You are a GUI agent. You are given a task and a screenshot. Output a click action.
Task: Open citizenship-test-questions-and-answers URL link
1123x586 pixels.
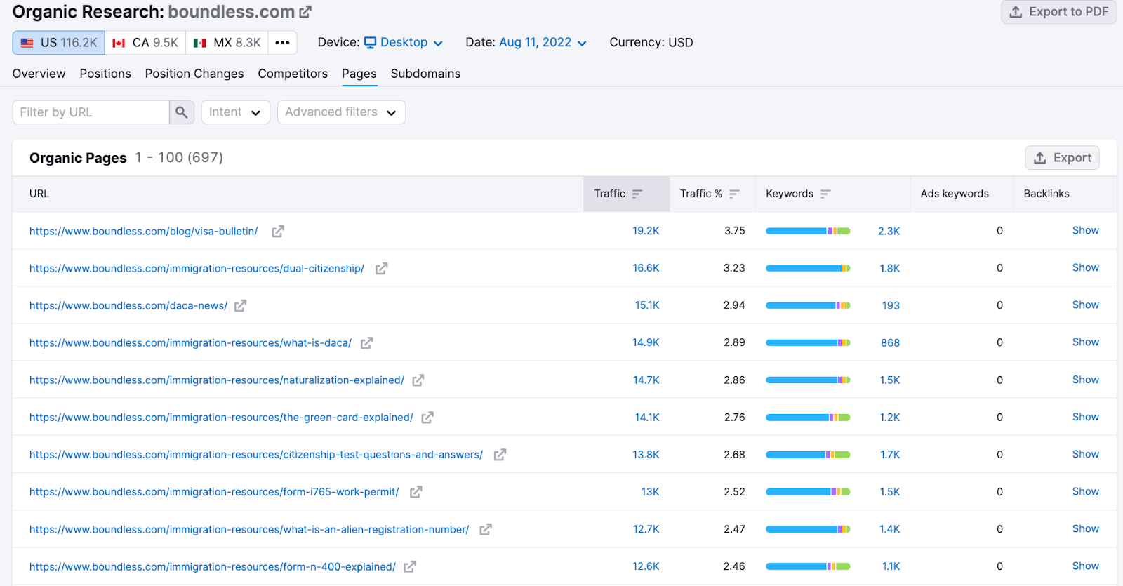tap(256, 455)
